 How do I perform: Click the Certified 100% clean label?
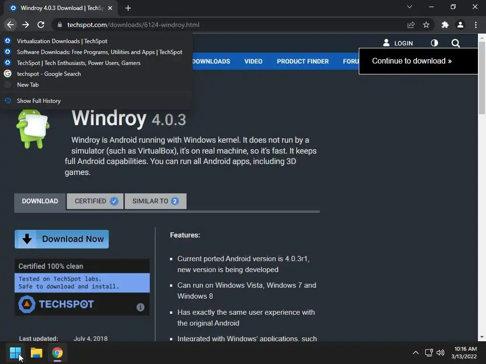point(51,266)
